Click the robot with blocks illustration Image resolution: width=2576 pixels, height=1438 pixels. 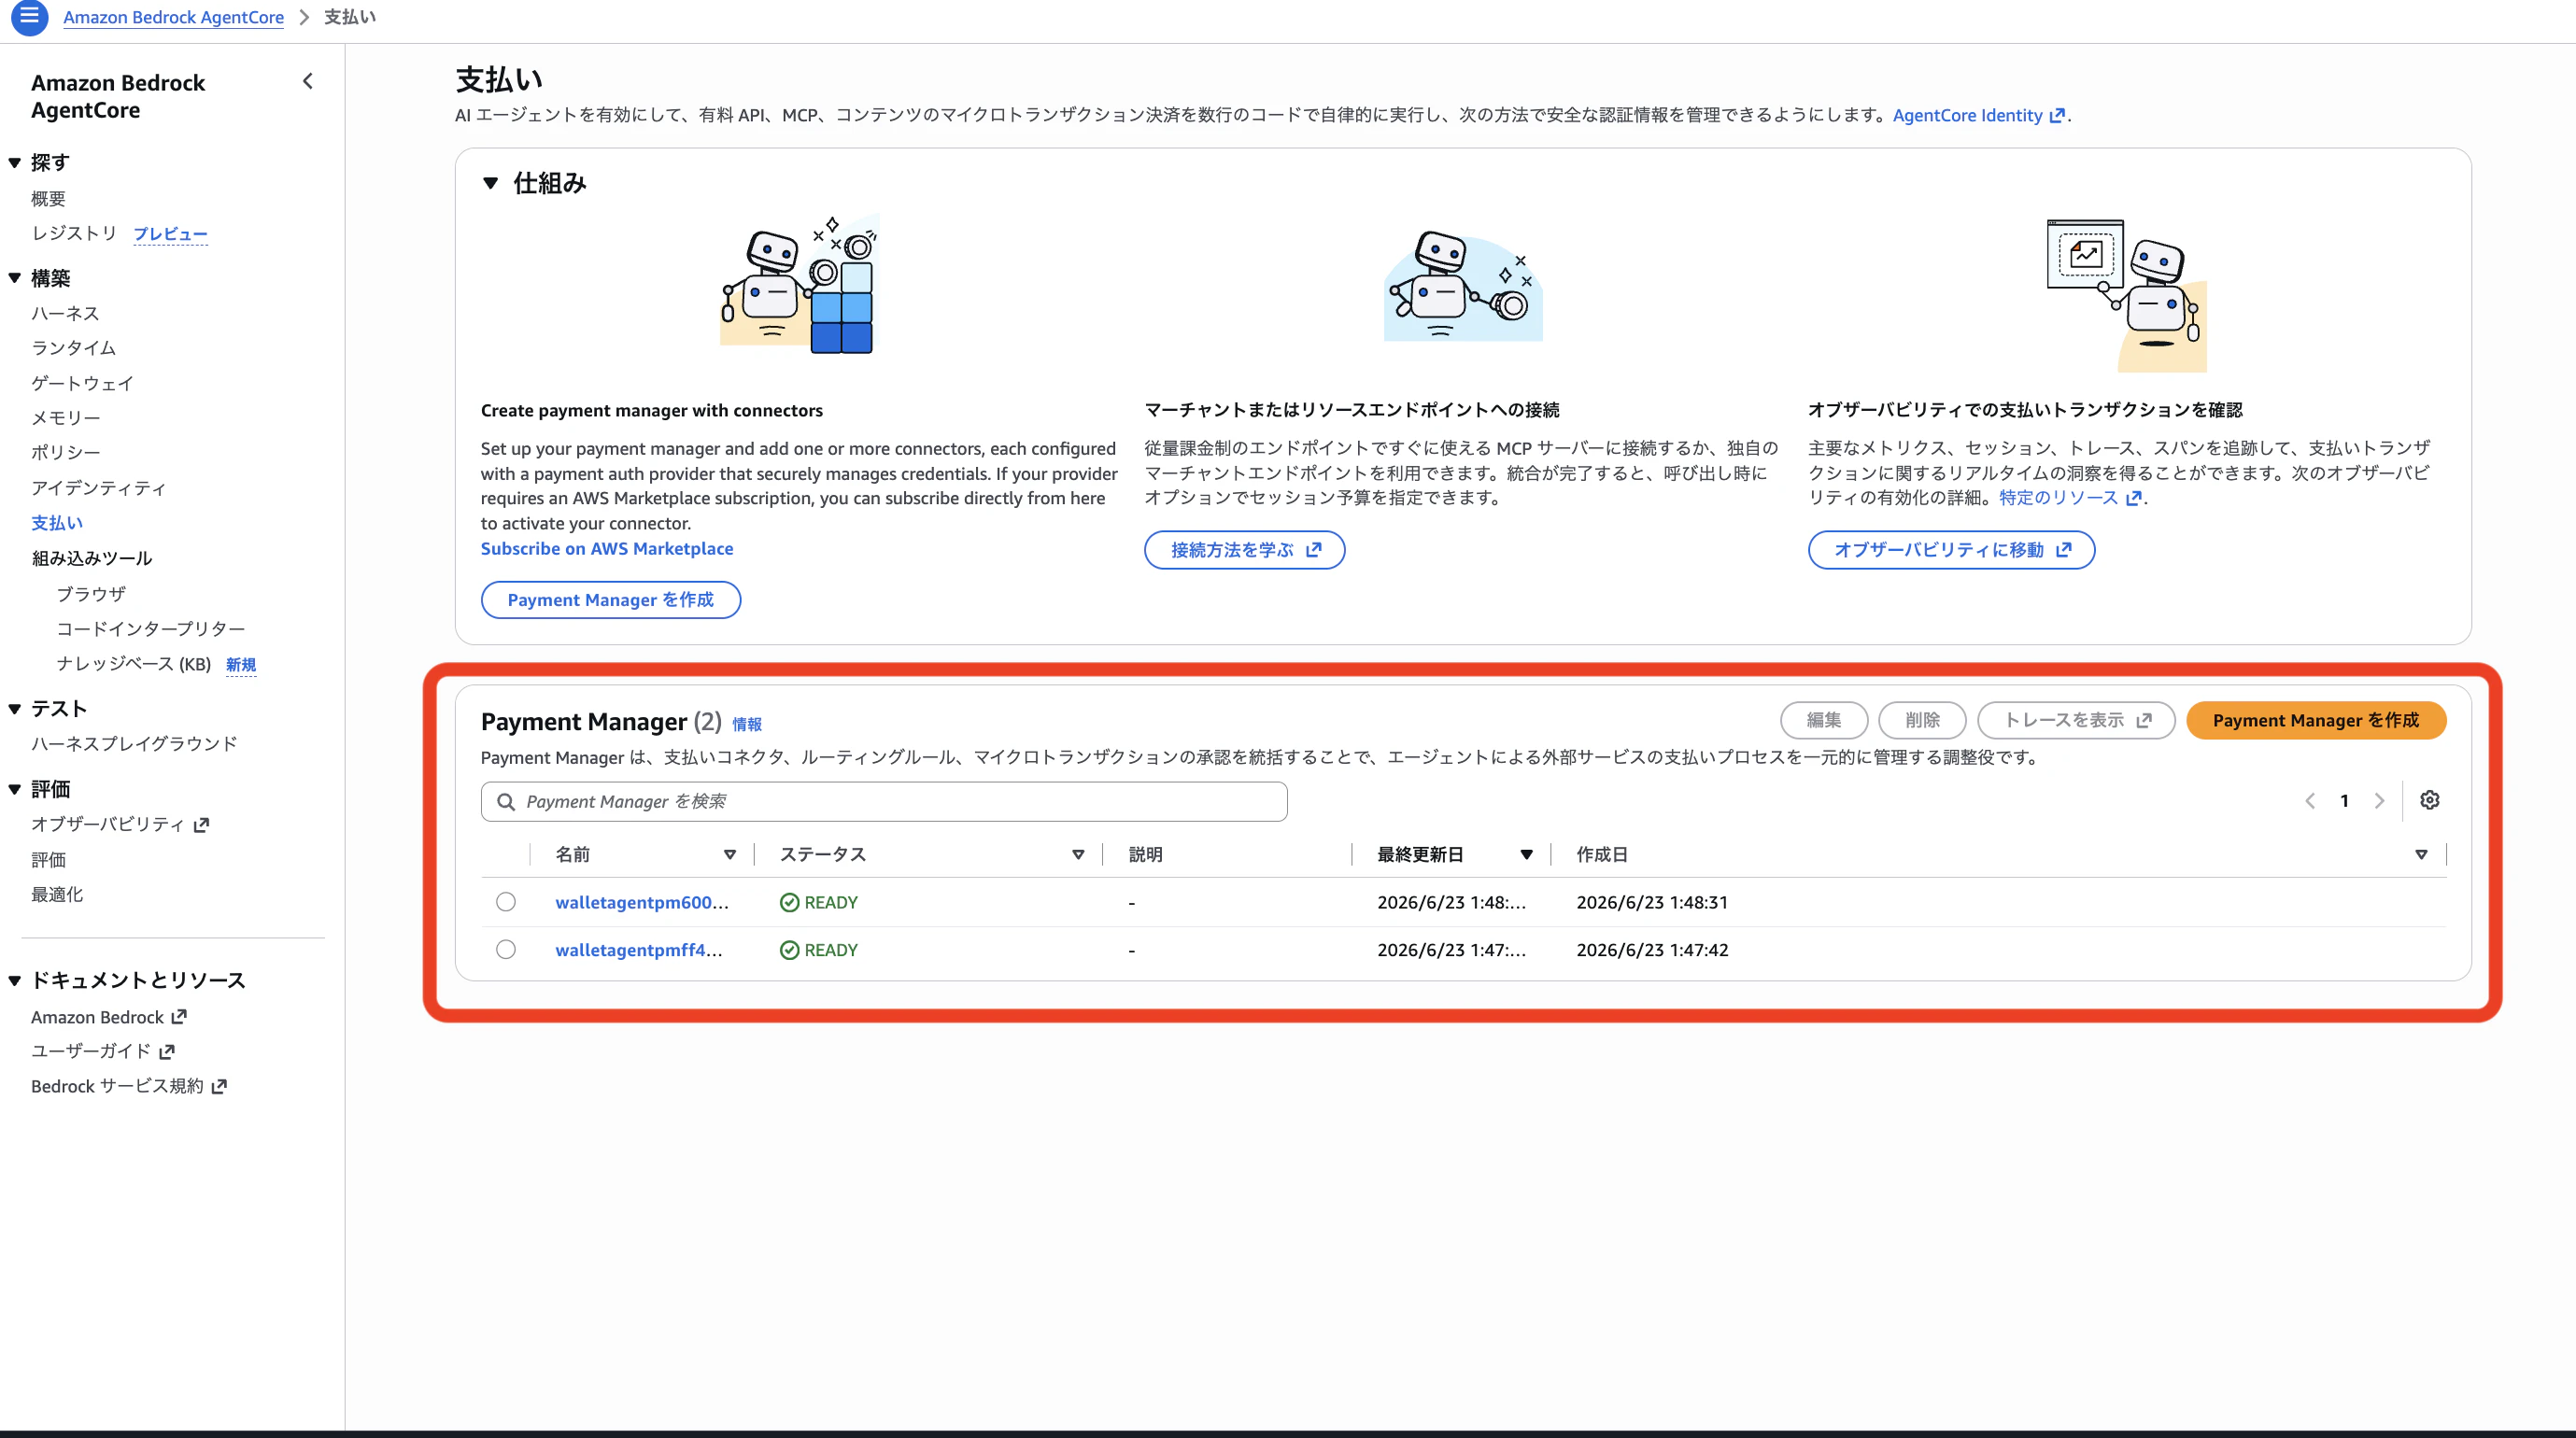point(799,284)
